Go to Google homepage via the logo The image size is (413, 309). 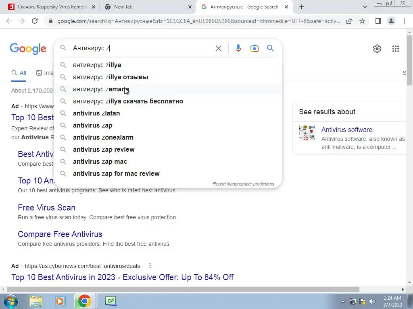click(28, 49)
